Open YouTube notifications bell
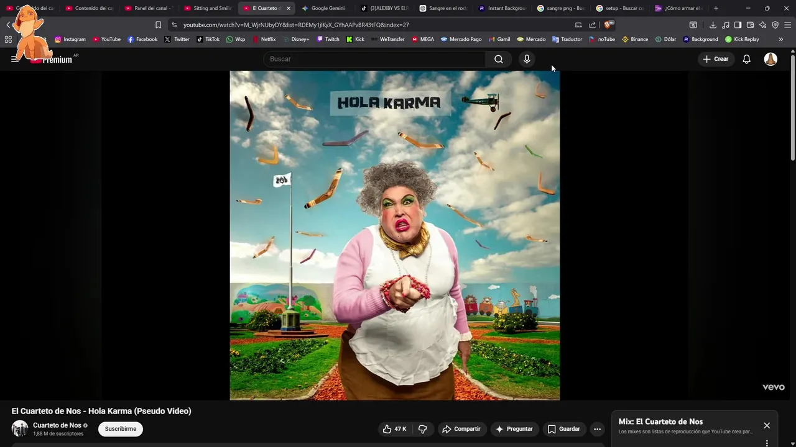This screenshot has height=447, width=796. [746, 59]
